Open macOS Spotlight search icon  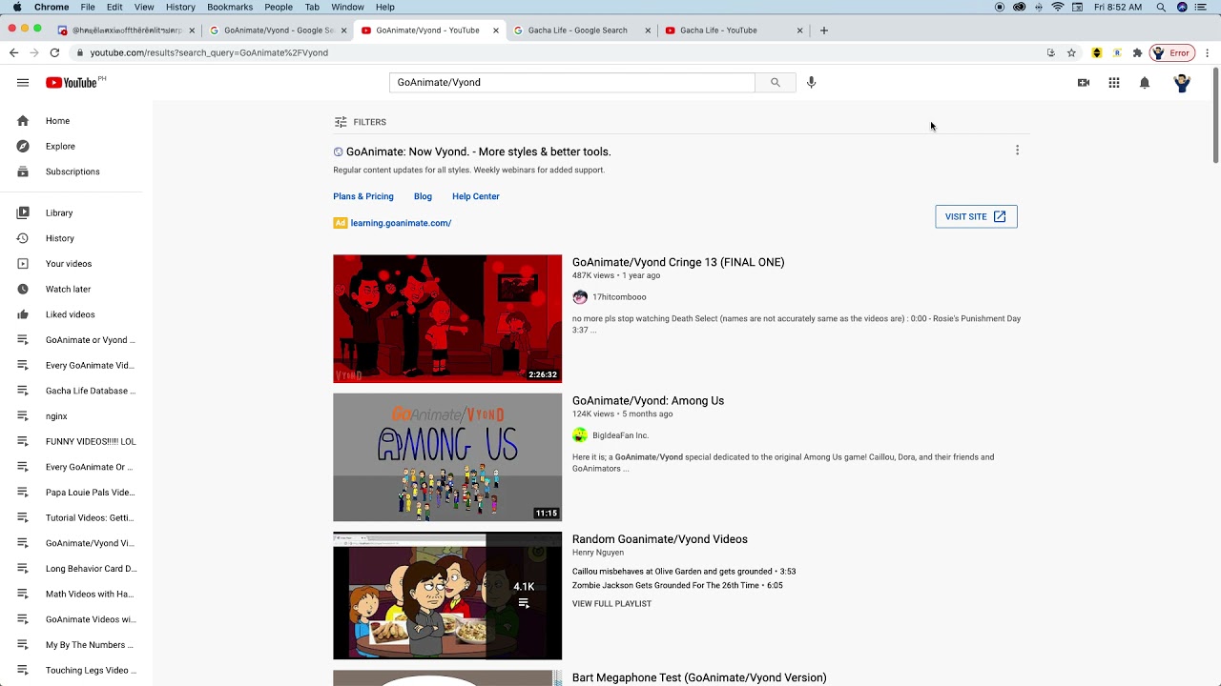pos(1161,7)
